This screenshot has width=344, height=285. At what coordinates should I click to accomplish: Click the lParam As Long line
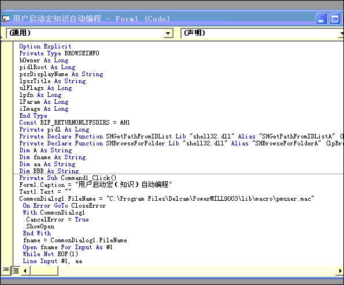(x=44, y=102)
